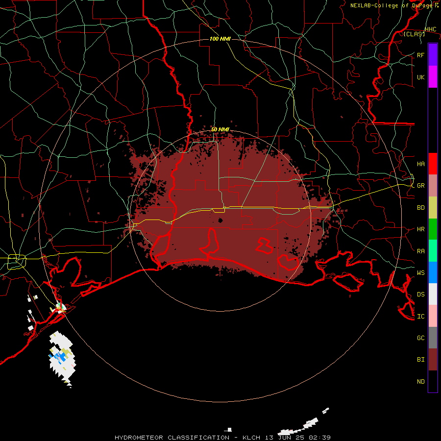
Task: Click the DS white legend swatch
Action: coord(433,294)
